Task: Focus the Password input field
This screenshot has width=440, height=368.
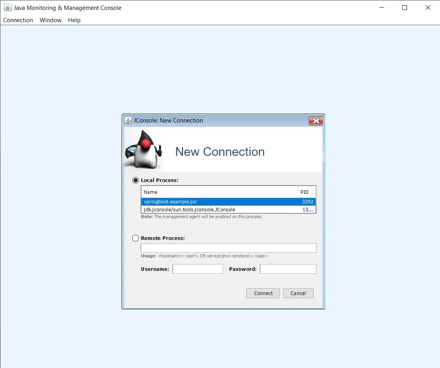Action: coord(288,269)
